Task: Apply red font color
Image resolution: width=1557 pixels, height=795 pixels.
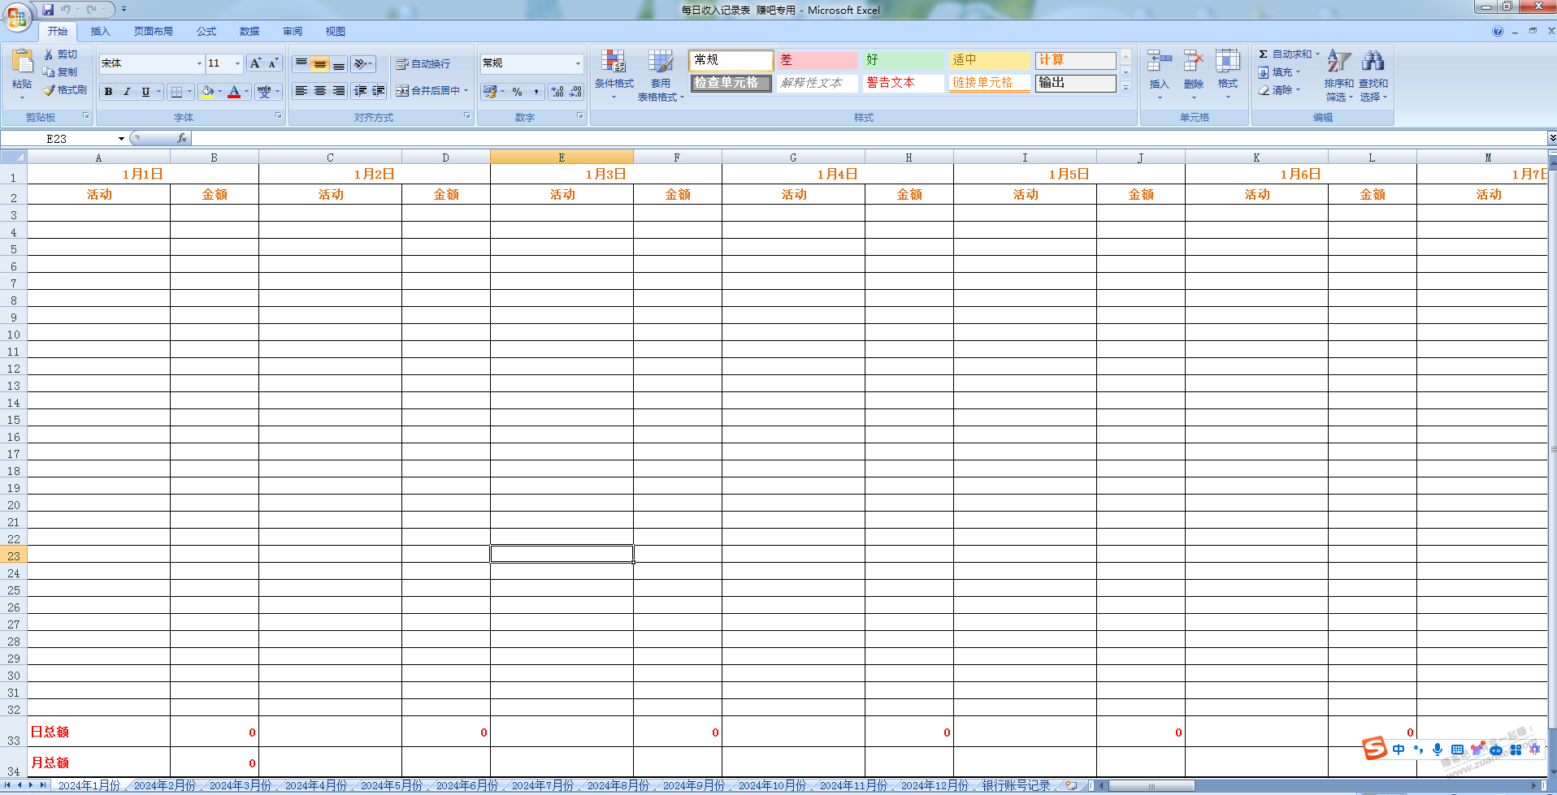Action: (234, 92)
